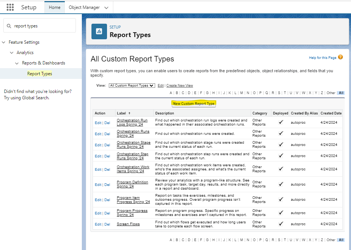
Task: Open the Screen Flows report type
Action: pos(128,224)
